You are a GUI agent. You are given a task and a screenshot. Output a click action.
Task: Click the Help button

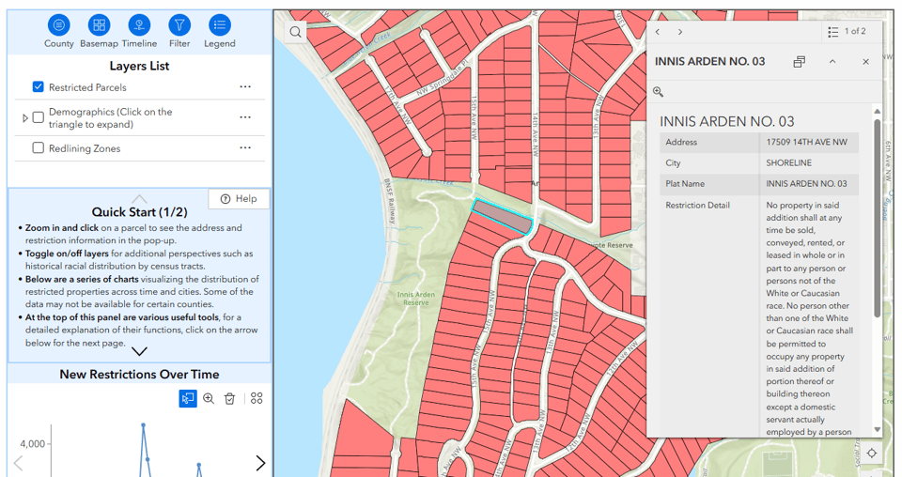click(x=239, y=199)
